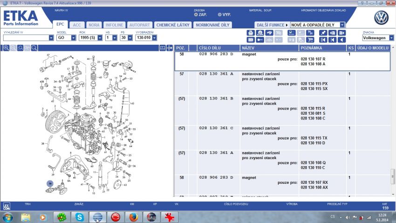Expand the Další funkce menu
Screen dimensions: 396x223
pyautogui.click(x=272, y=25)
